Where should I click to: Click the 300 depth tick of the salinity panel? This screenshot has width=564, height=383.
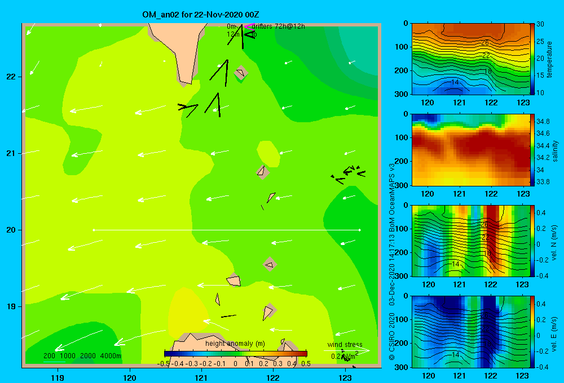coord(401,185)
